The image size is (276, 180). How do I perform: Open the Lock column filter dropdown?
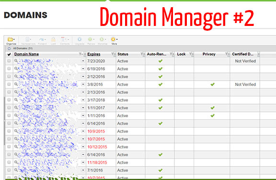[191, 54]
